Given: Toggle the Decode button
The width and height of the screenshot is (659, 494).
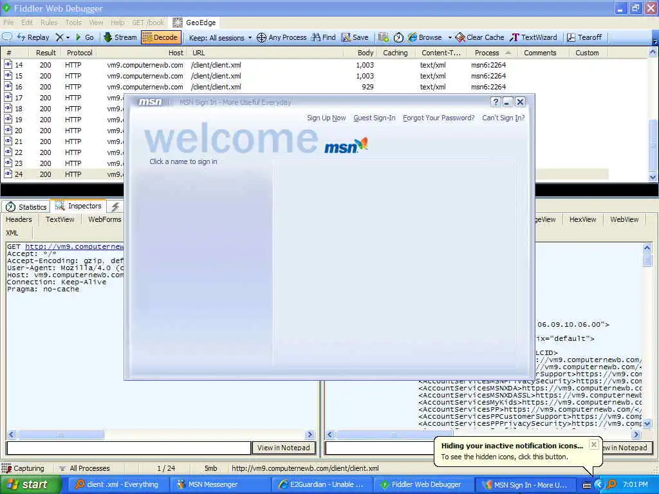Looking at the screenshot, I should pyautogui.click(x=161, y=37).
